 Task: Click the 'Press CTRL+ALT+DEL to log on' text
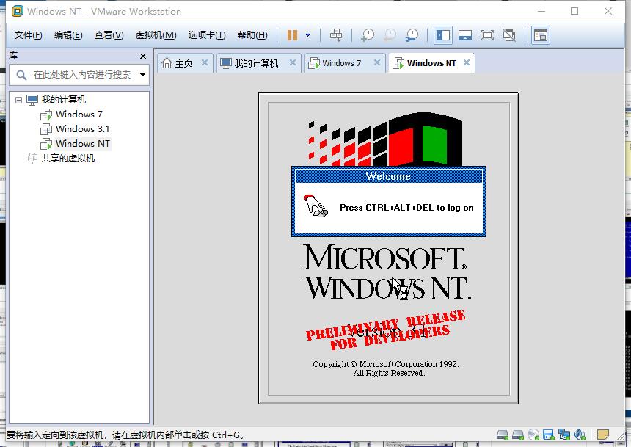[406, 208]
